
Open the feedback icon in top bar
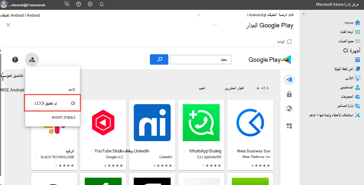tap(67, 4)
